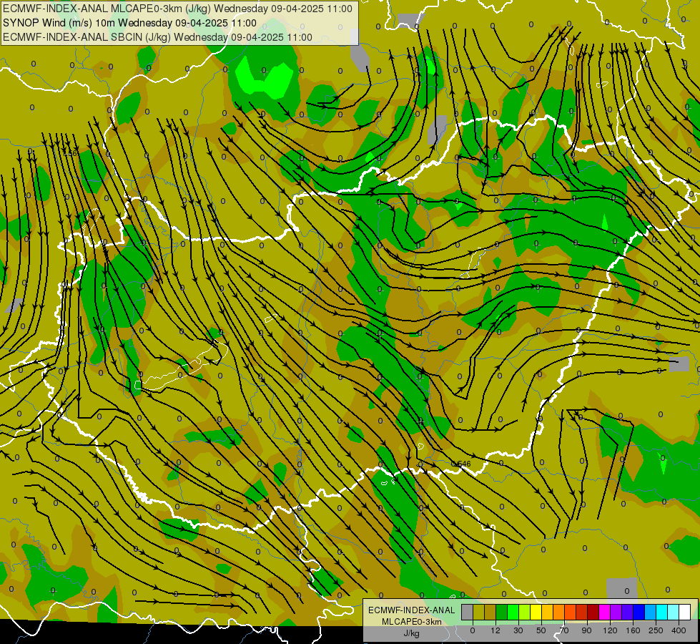The image size is (700, 644).
Task: Click the legend tick value 30
Action: [518, 630]
